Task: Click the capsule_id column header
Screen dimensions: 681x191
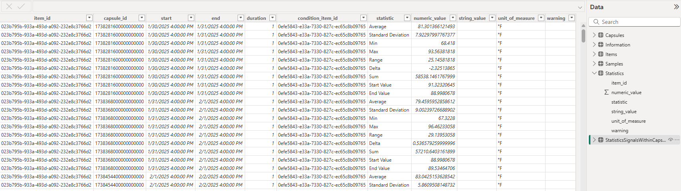Action: tap(115, 18)
